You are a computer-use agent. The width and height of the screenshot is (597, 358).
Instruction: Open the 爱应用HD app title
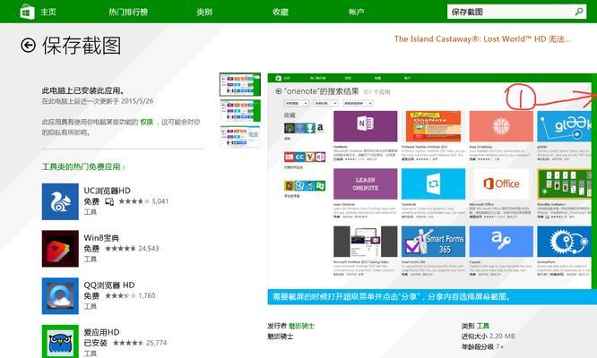pos(101,332)
